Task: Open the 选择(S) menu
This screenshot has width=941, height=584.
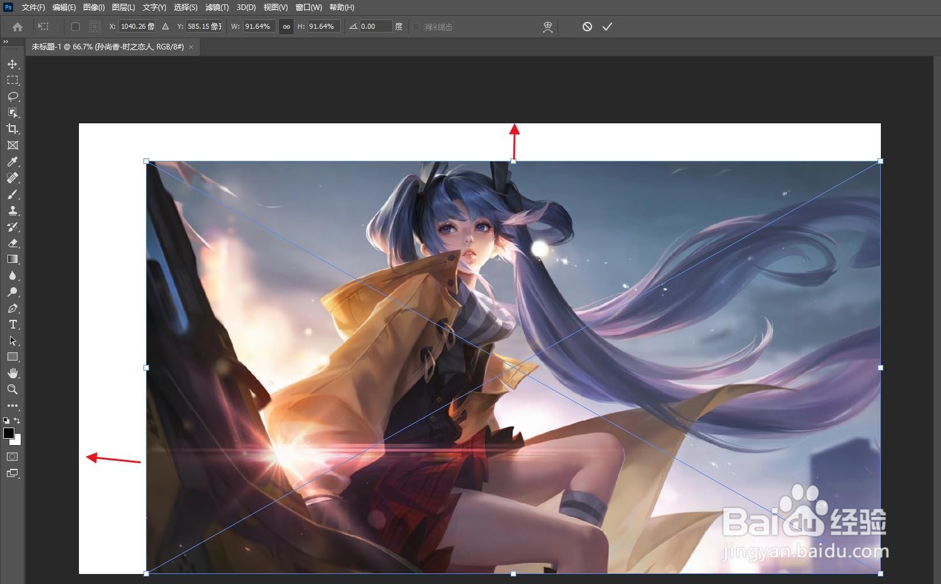Action: [x=185, y=8]
